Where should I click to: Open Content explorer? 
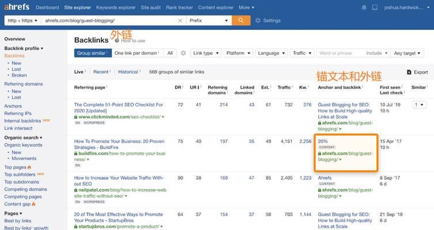216,7
